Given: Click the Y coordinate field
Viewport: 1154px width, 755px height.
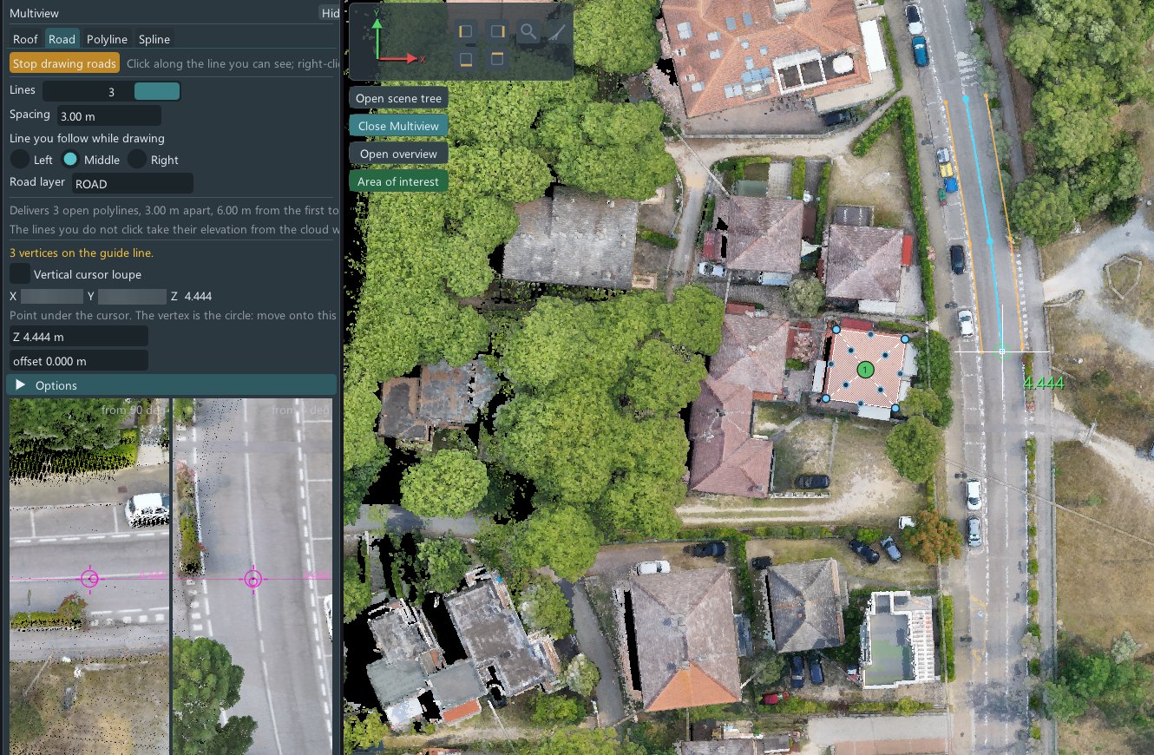Looking at the screenshot, I should 132,296.
